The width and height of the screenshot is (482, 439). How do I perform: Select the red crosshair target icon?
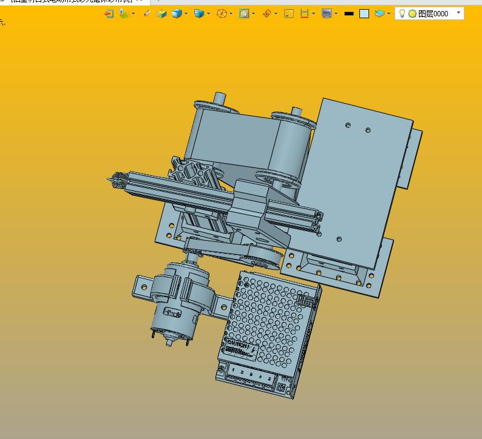click(266, 14)
